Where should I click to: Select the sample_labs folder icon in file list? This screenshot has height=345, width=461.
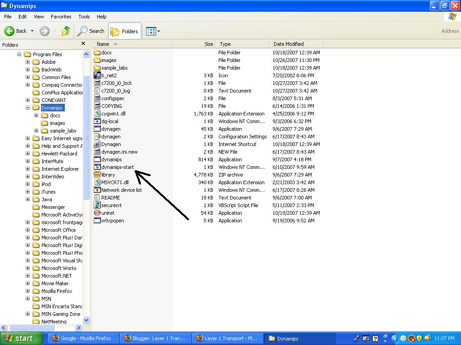pos(97,68)
